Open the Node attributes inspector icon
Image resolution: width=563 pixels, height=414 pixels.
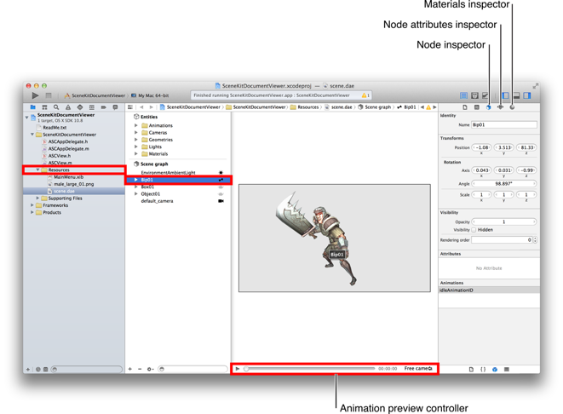pos(500,107)
